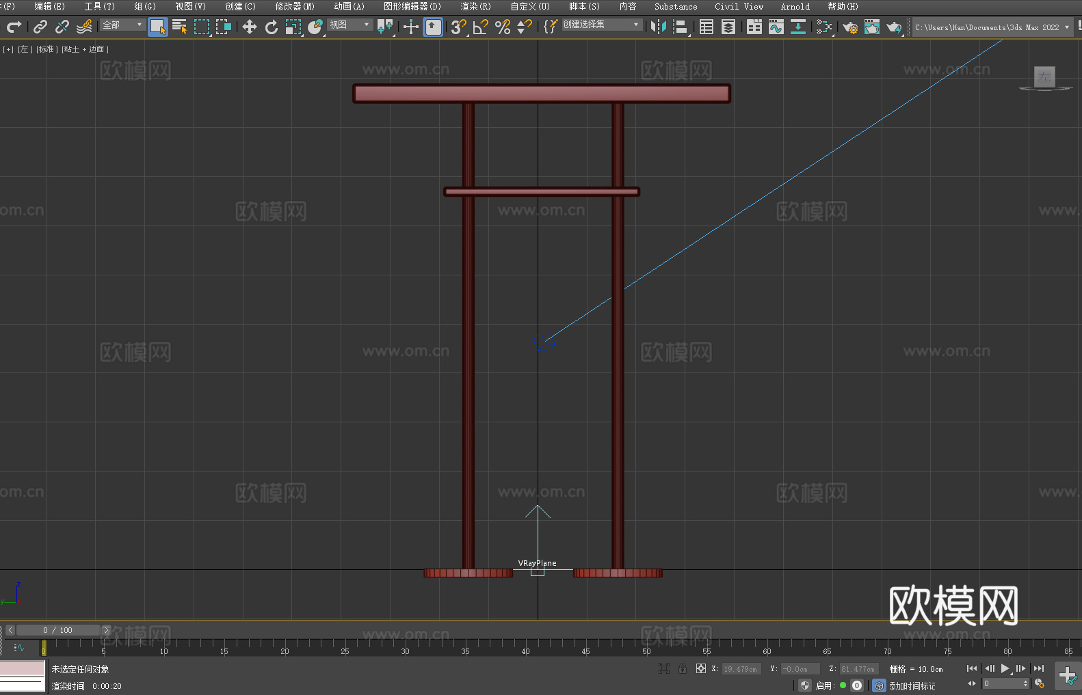Open the 视图 reference coordinate dropdown
Image resolution: width=1082 pixels, height=695 pixels.
point(349,25)
